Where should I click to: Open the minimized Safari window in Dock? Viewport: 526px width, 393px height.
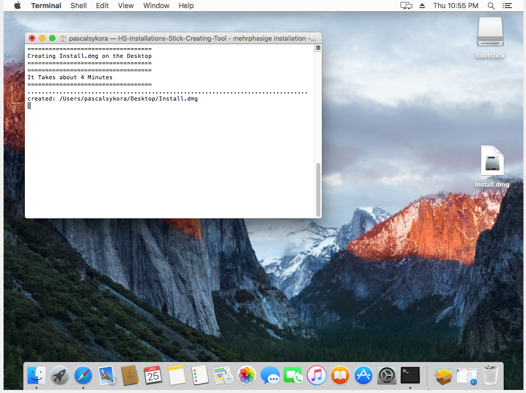[467, 376]
